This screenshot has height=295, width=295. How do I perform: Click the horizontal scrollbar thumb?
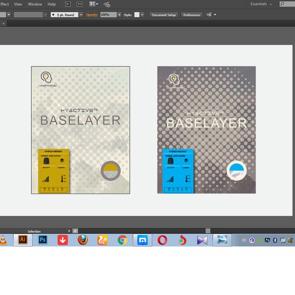pyautogui.click(x=208, y=231)
